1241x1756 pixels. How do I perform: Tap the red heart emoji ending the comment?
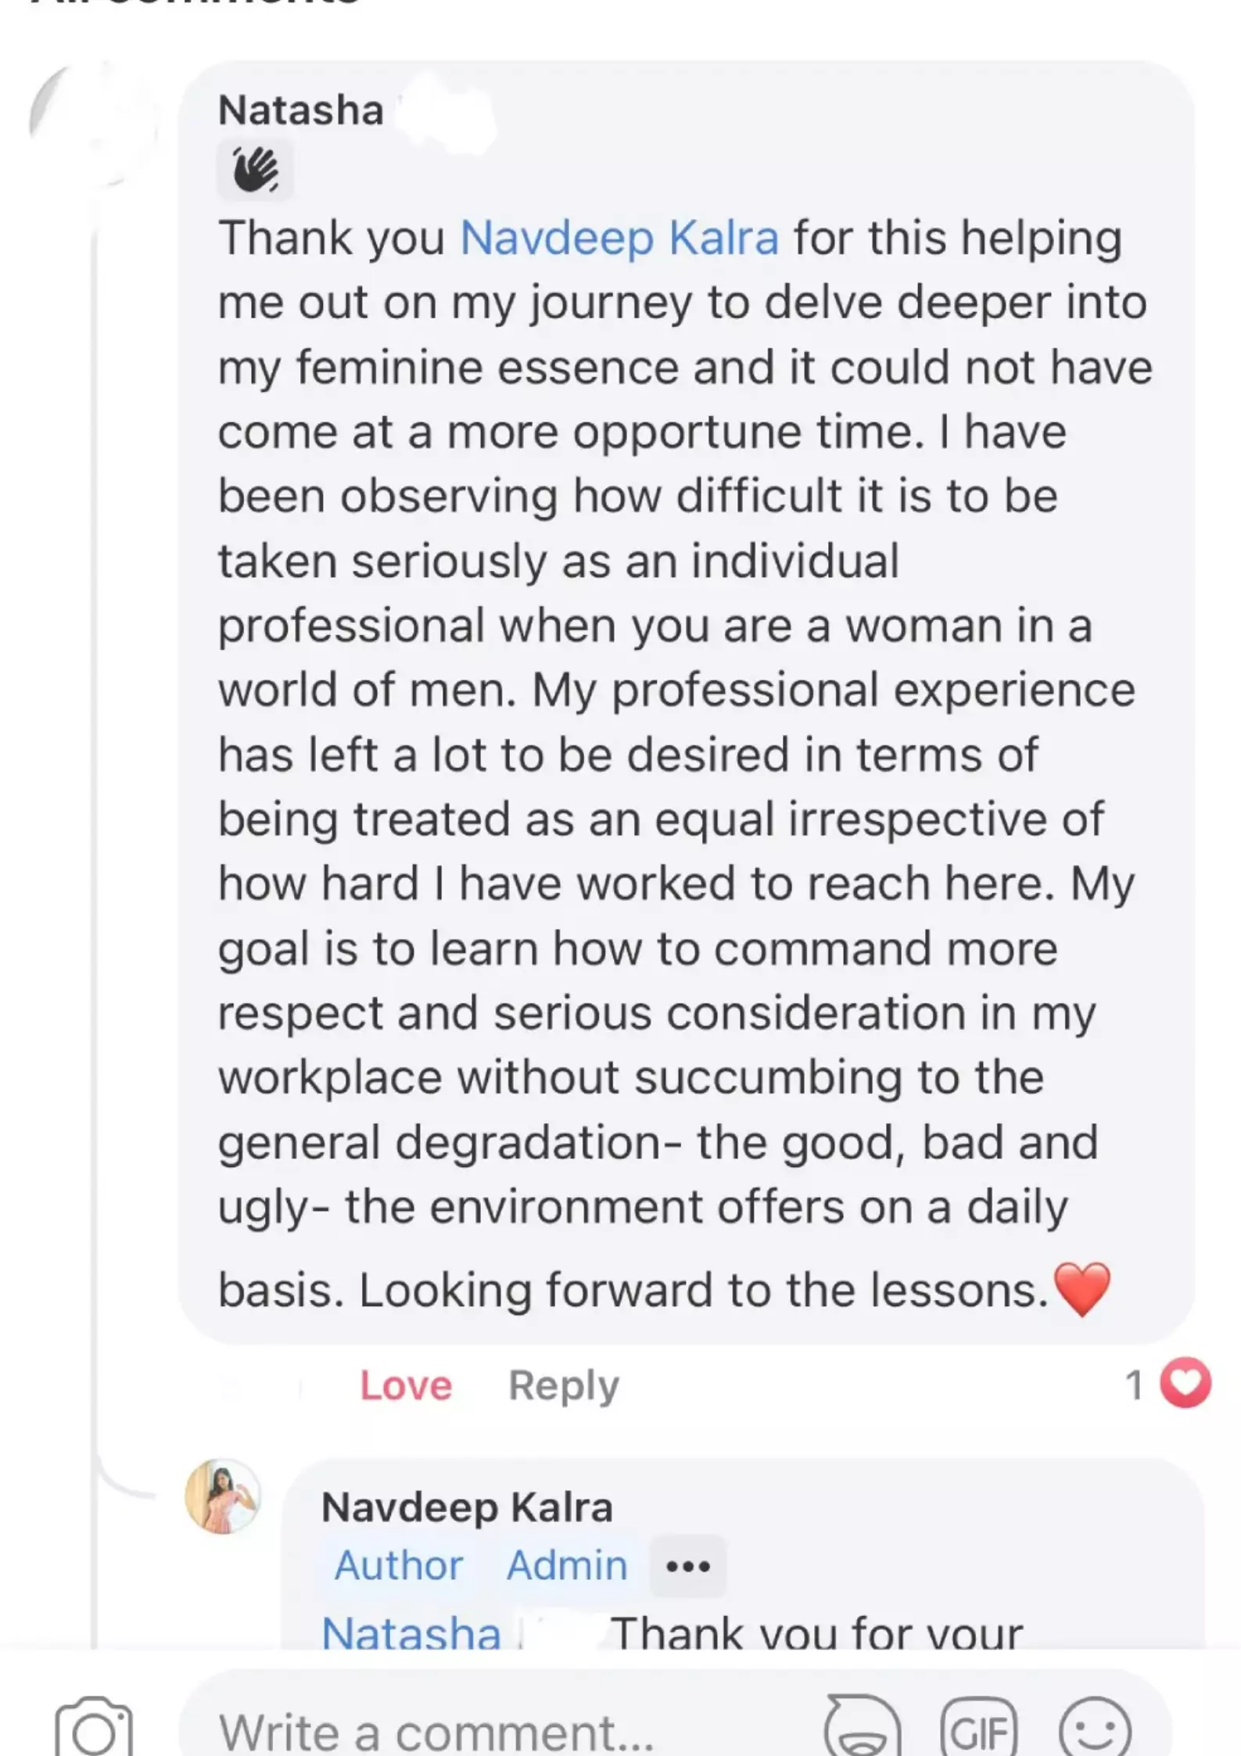click(1081, 1289)
